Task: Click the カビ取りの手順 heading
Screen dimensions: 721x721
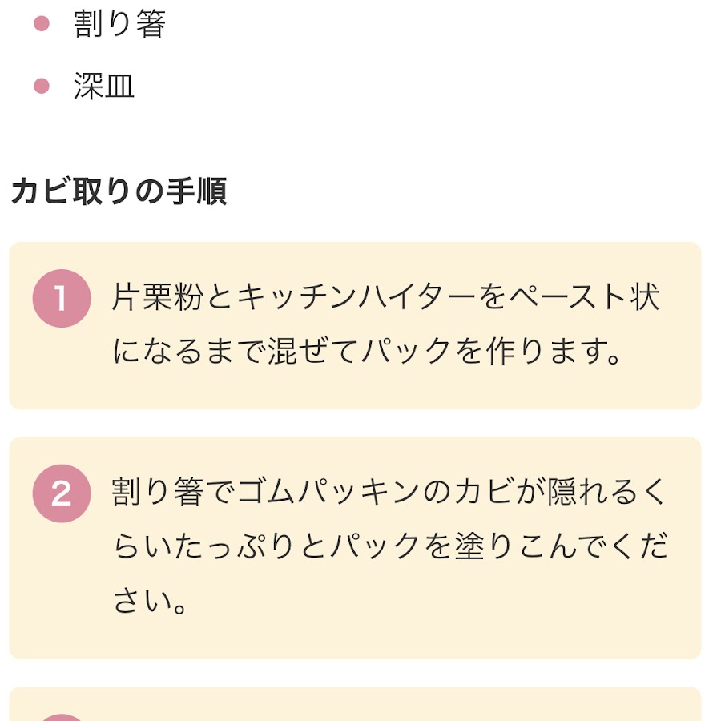Action: point(119,191)
